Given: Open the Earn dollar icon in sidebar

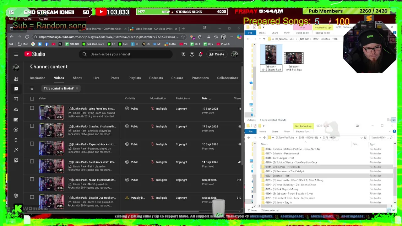Looking at the screenshot, I should pos(16,140).
